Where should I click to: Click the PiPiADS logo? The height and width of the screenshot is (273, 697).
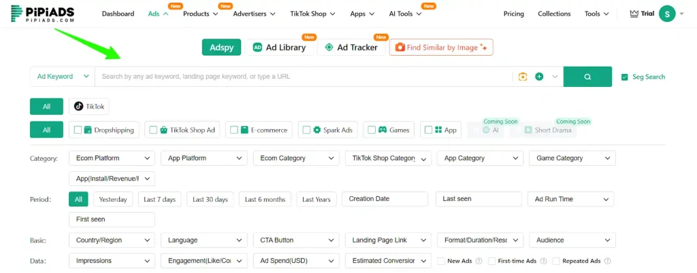point(43,14)
